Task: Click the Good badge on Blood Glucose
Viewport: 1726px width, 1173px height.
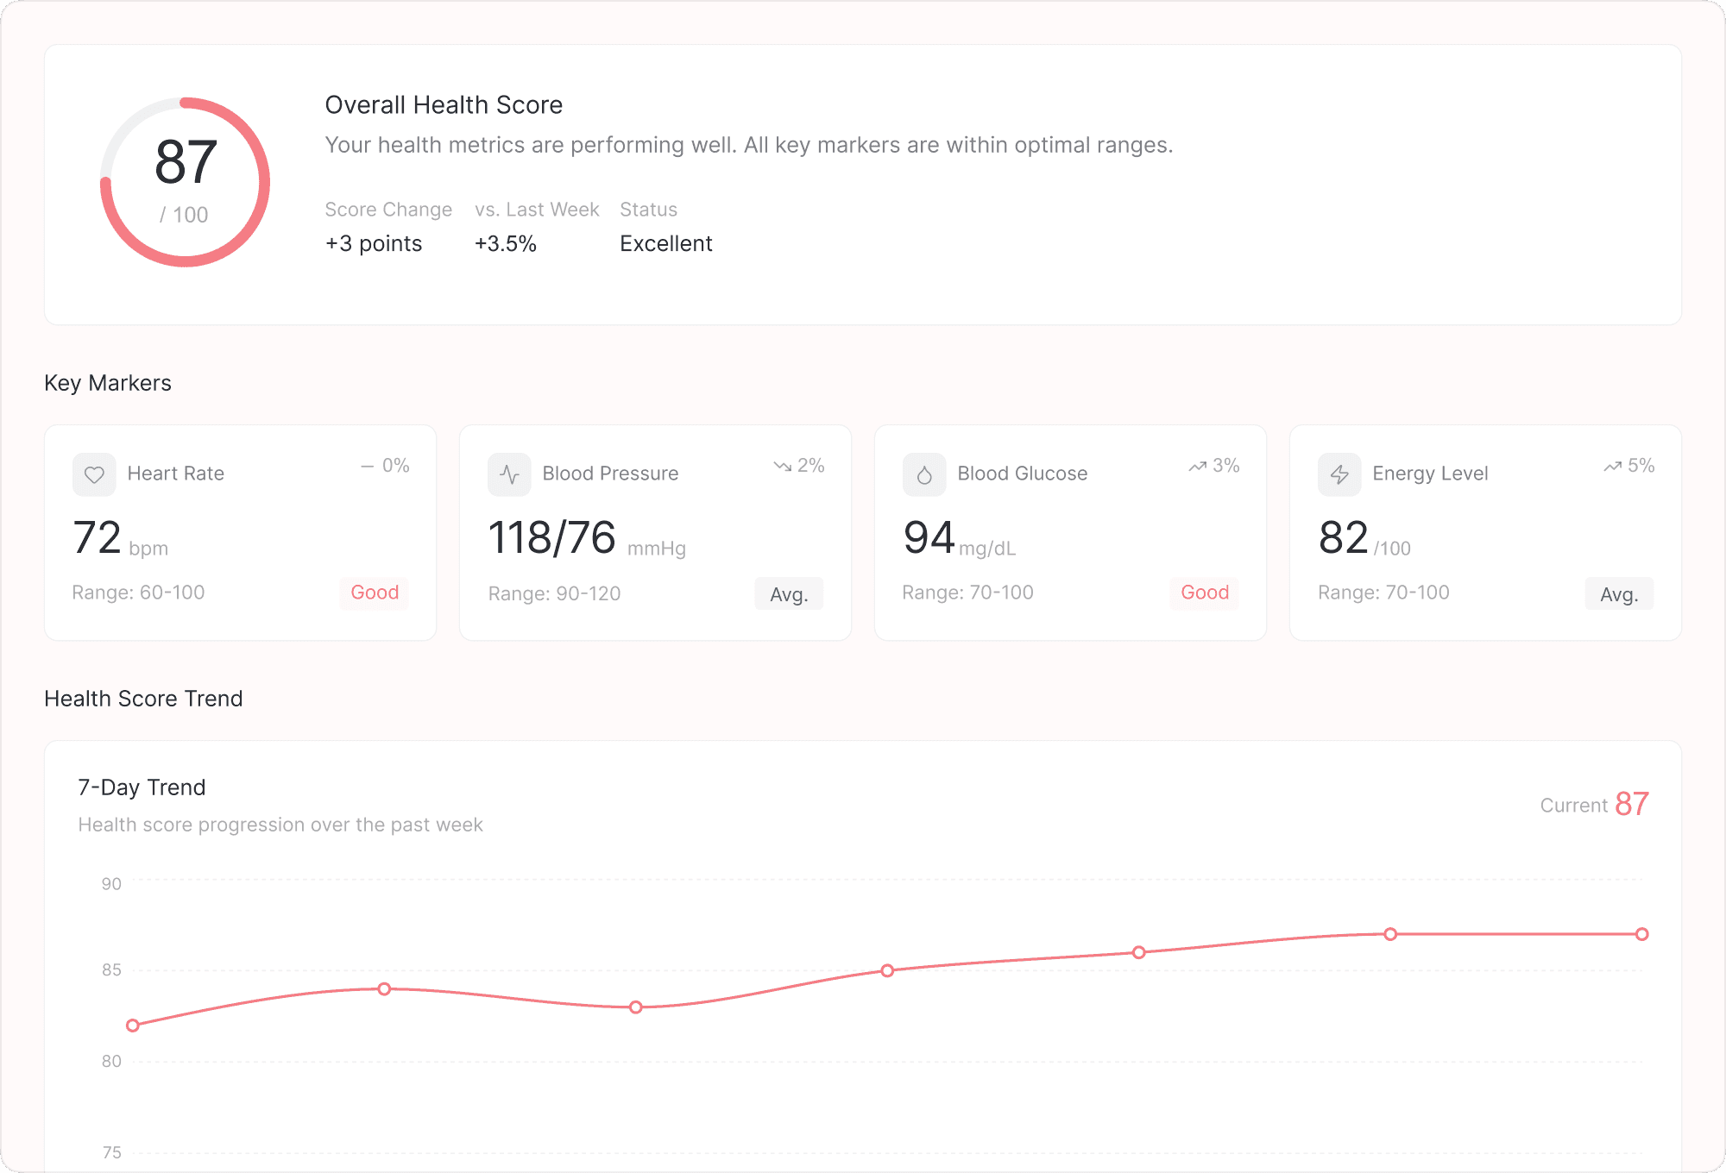Action: point(1205,593)
